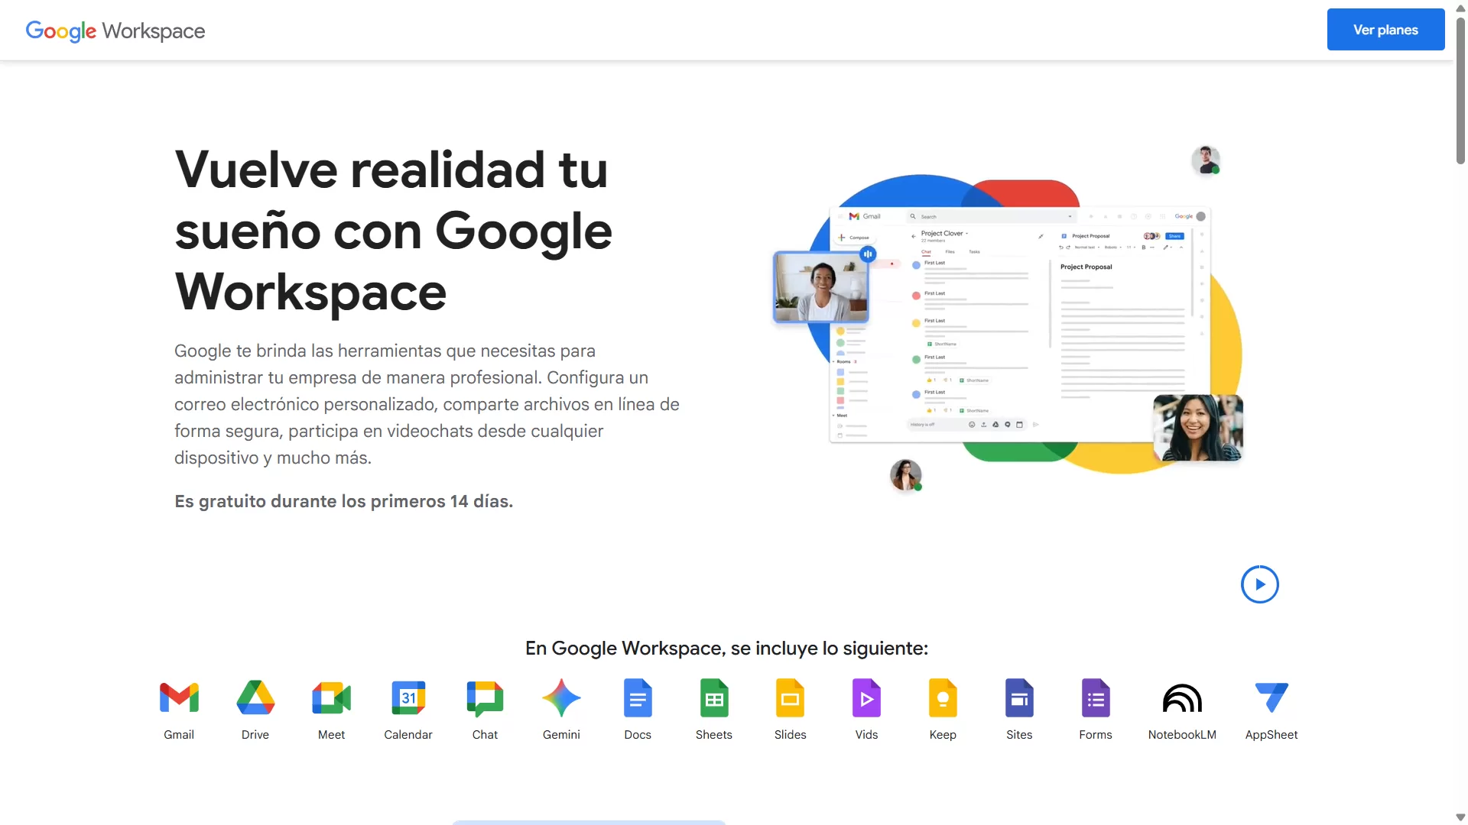Image resolution: width=1468 pixels, height=825 pixels.
Task: Click the Sites icon
Action: pos(1018,697)
